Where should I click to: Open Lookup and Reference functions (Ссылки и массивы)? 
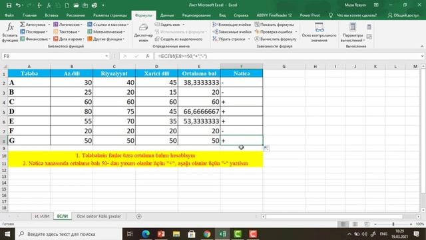(x=108, y=25)
